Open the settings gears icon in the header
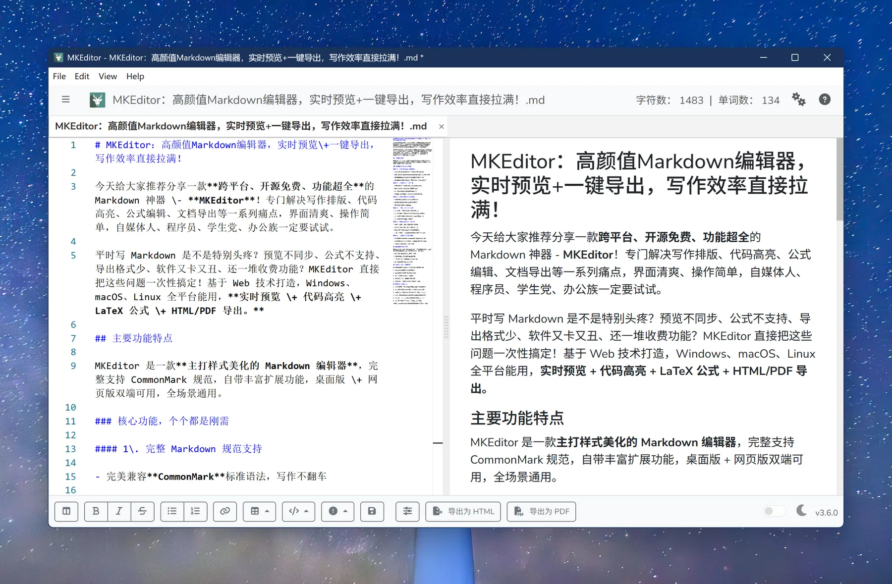Screen dimensions: 892x584 pos(798,100)
